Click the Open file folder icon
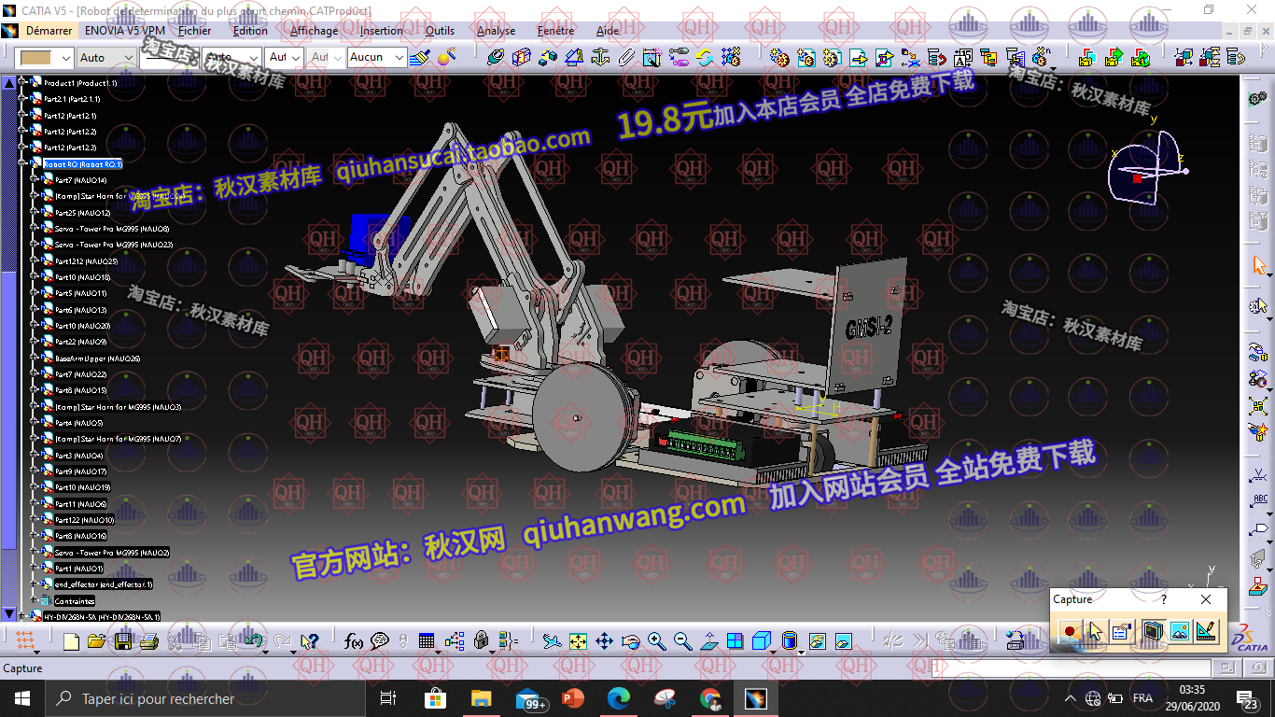Image resolution: width=1275 pixels, height=717 pixels. pos(96,641)
